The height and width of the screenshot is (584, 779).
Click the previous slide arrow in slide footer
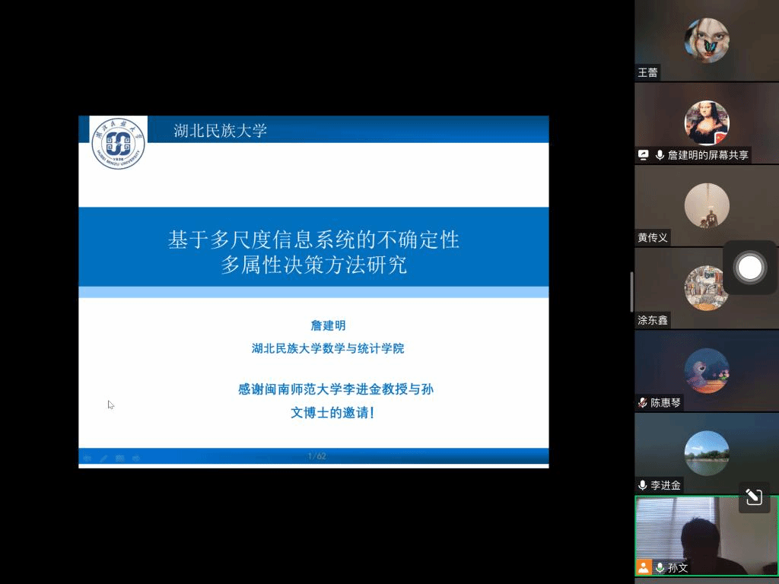click(x=87, y=459)
